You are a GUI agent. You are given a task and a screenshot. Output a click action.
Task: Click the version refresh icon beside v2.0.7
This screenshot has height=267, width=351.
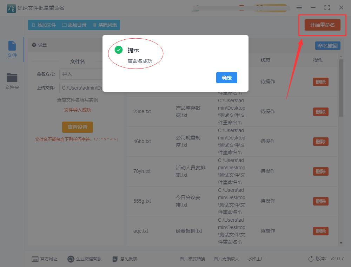pyautogui.click(x=310, y=259)
